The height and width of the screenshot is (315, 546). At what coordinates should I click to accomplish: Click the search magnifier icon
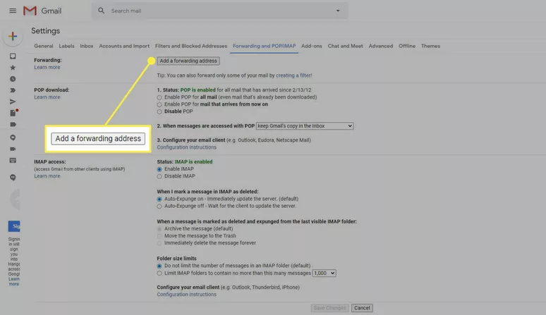point(102,11)
